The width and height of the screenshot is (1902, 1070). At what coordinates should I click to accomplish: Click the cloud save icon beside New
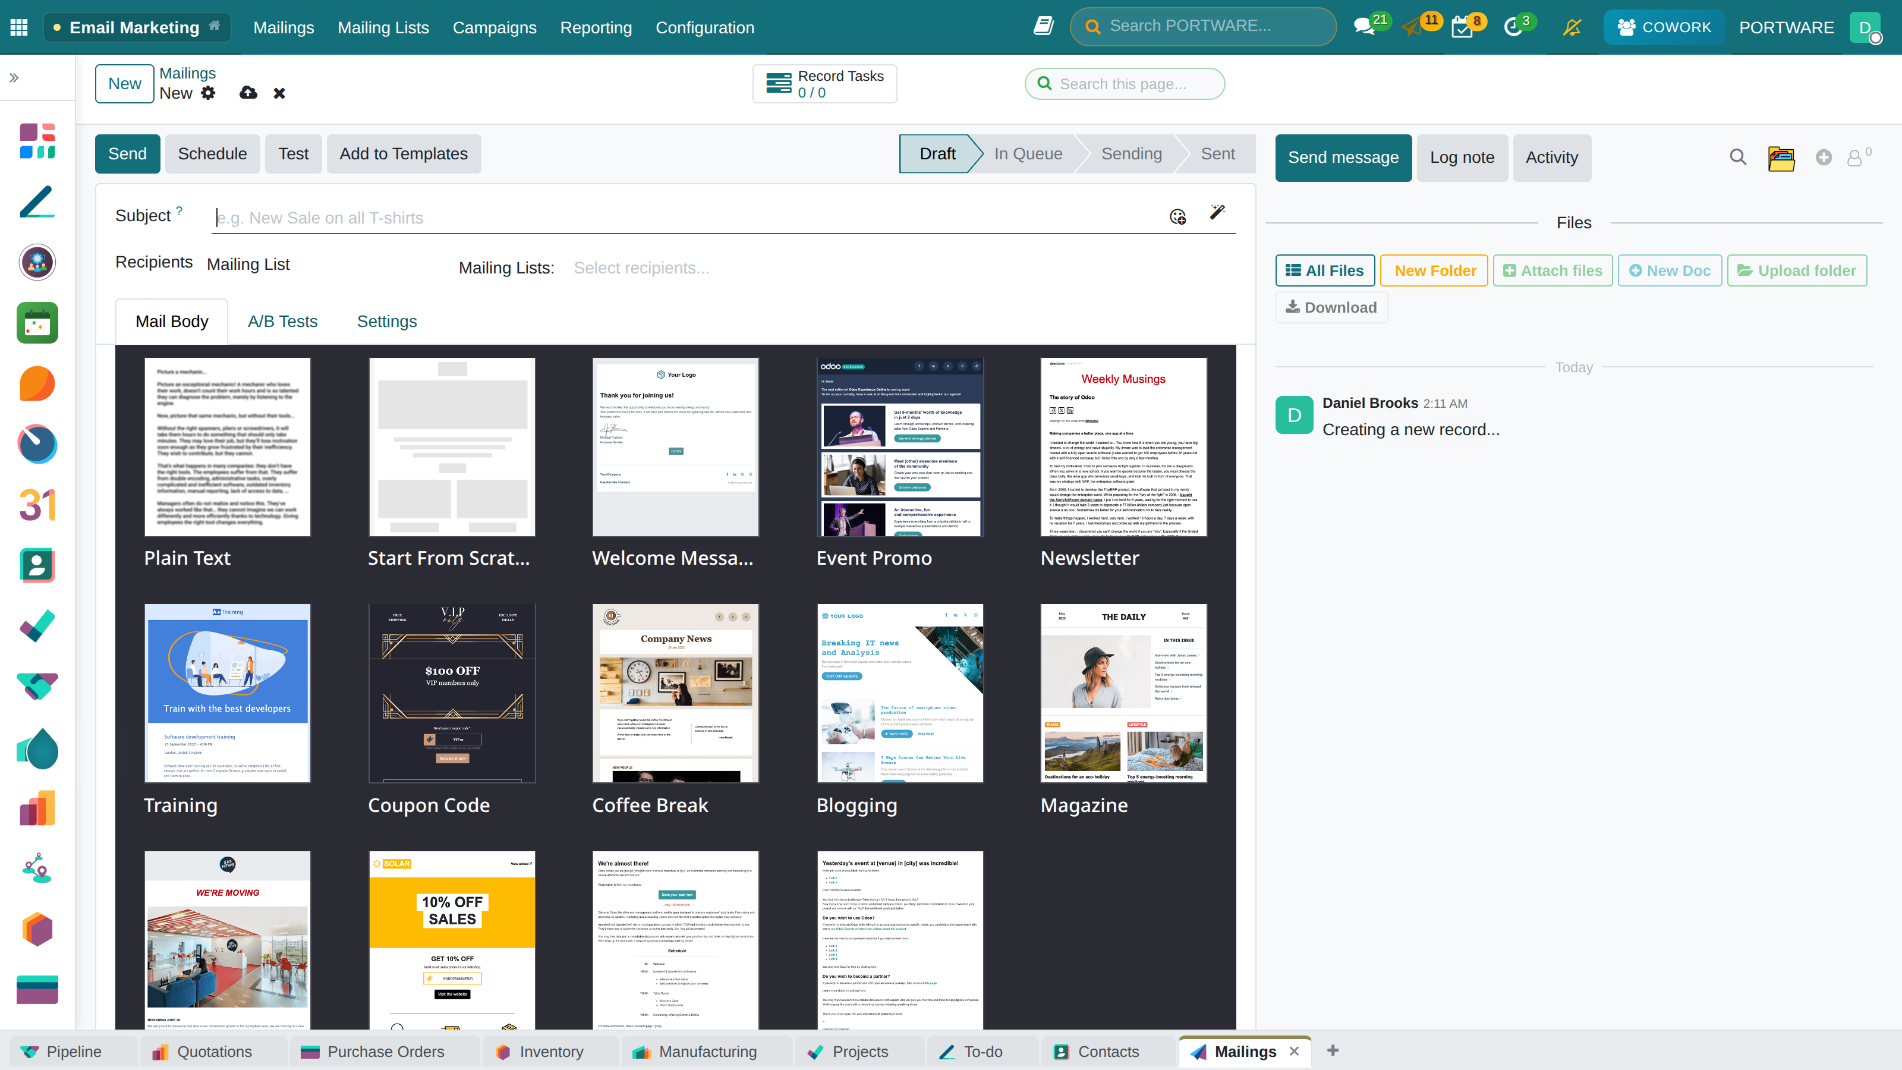[248, 93]
